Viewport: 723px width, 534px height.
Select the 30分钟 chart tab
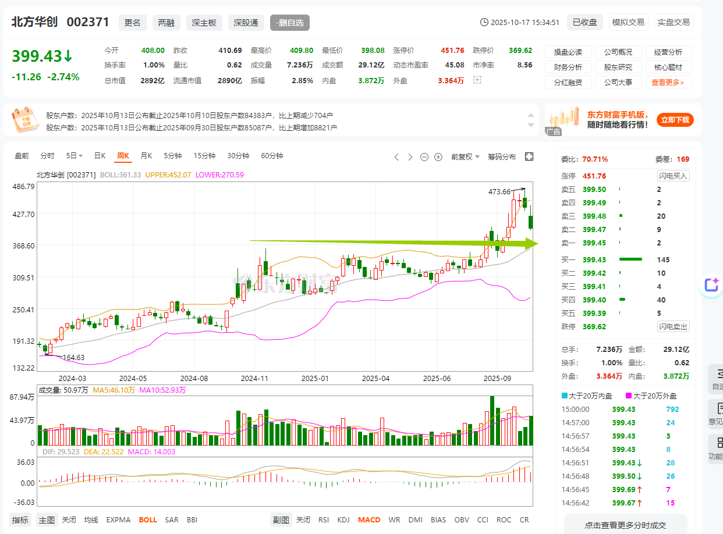point(238,156)
